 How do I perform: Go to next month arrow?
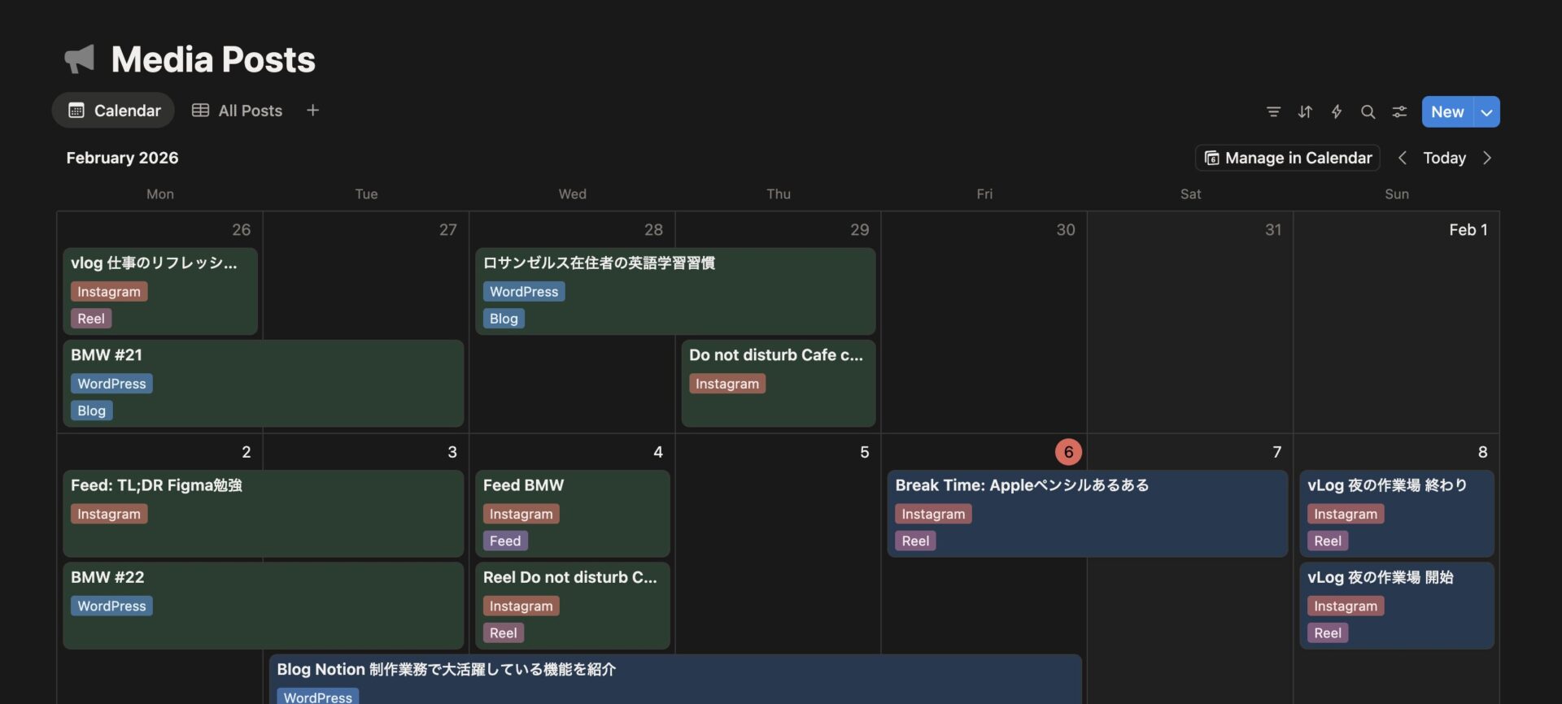pos(1486,158)
